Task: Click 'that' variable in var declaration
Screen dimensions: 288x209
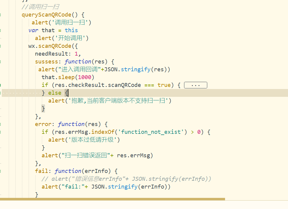Action: point(48,30)
